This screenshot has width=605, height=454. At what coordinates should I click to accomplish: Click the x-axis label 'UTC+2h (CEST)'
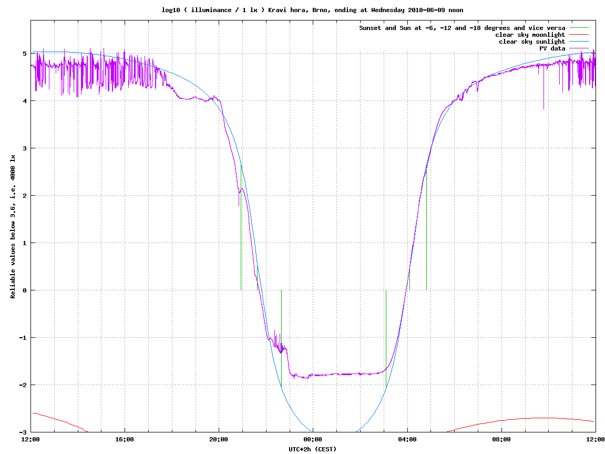point(313,449)
